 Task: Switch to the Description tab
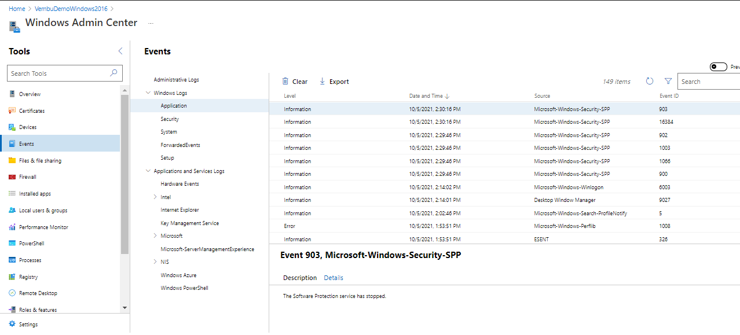coord(300,278)
